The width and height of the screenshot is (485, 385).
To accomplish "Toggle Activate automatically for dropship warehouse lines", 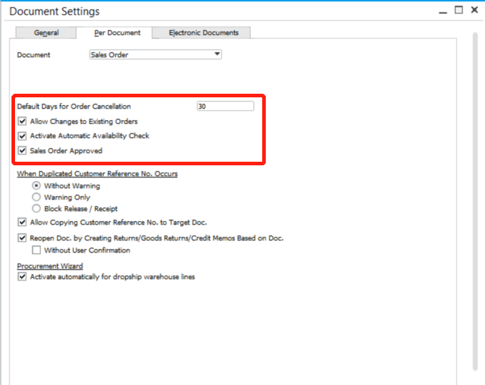I will coord(22,277).
